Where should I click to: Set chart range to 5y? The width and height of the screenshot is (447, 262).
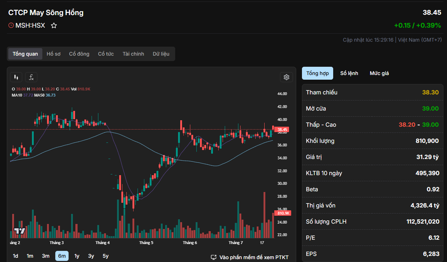(x=106, y=256)
